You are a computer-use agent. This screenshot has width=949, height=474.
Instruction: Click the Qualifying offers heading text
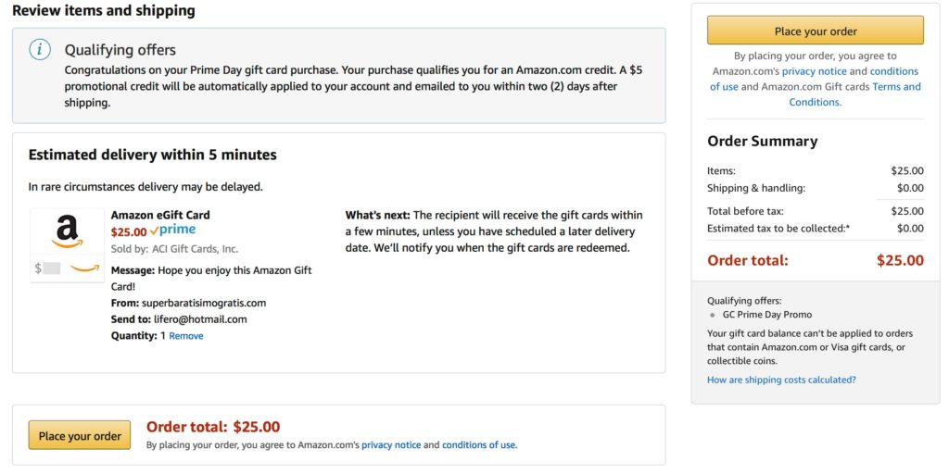click(120, 50)
